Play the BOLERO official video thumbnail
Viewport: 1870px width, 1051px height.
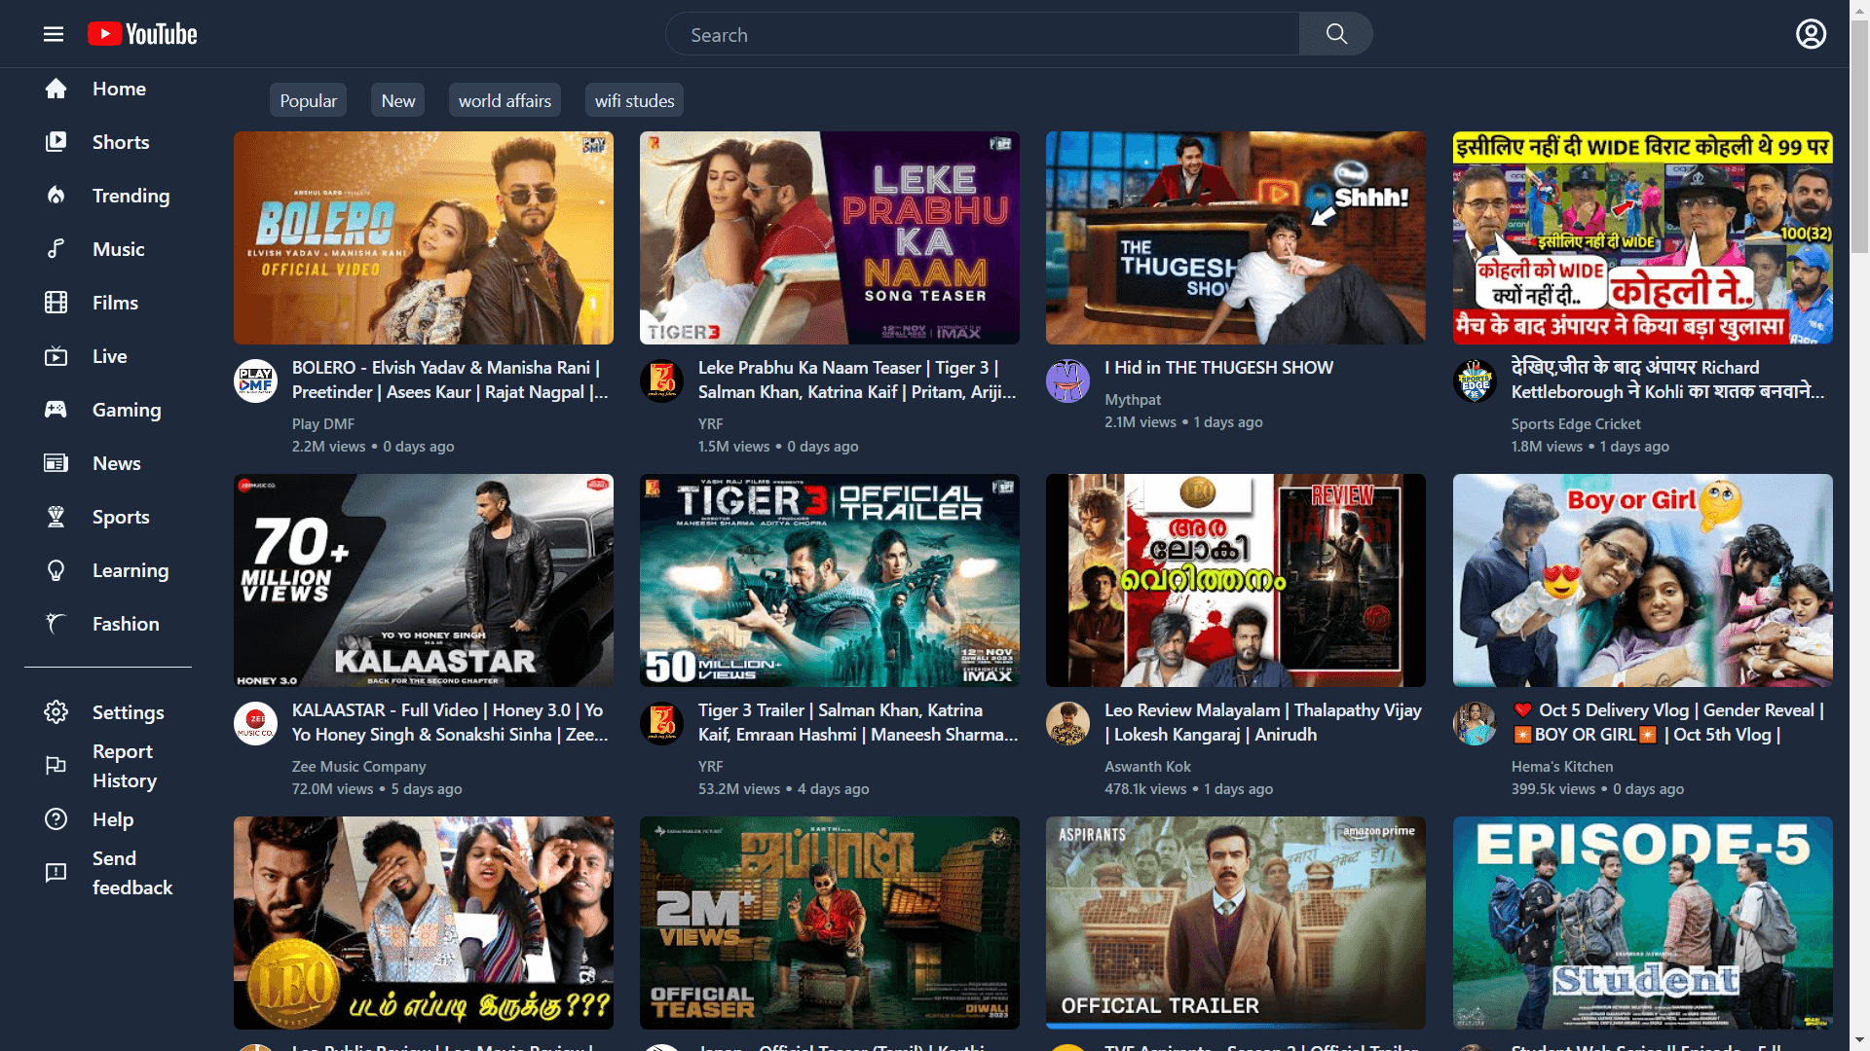pyautogui.click(x=424, y=237)
